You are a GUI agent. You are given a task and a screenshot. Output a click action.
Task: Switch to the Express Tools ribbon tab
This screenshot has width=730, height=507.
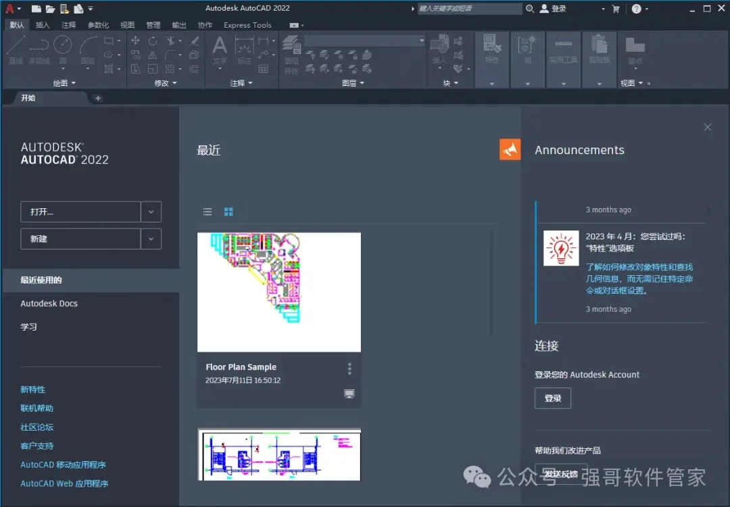click(x=247, y=25)
